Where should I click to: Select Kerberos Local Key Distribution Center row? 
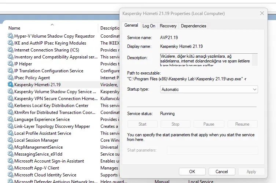(51, 106)
